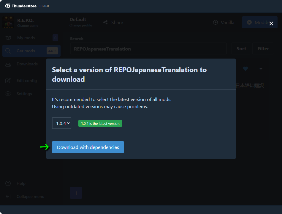
Task: Click the mod search input field
Action: pos(148,49)
